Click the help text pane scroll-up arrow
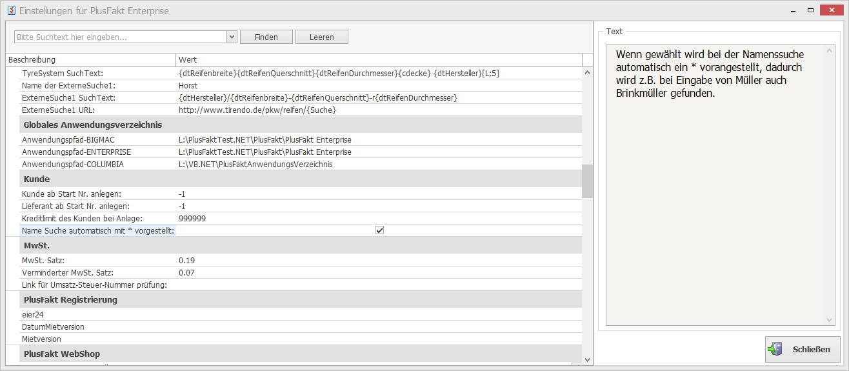The width and height of the screenshot is (849, 371). 830,50
